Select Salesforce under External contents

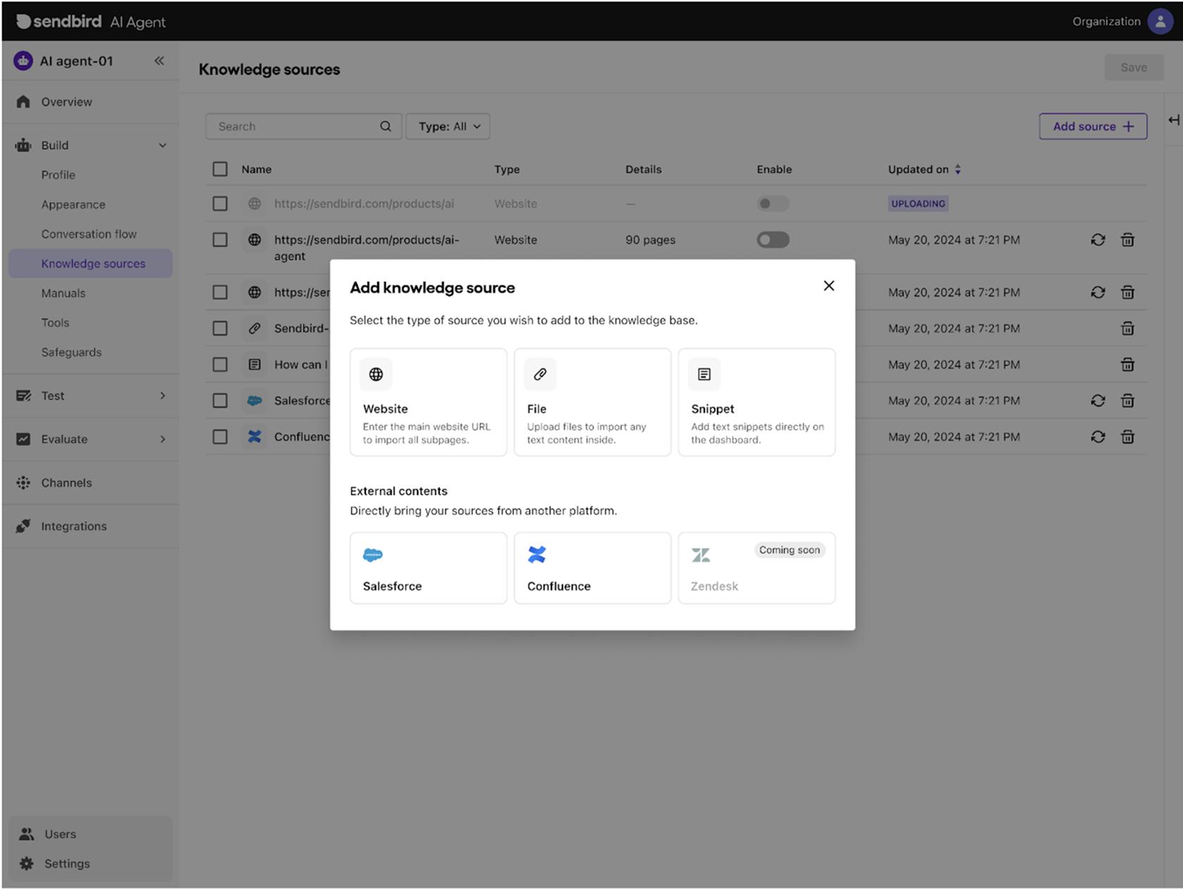(x=428, y=568)
